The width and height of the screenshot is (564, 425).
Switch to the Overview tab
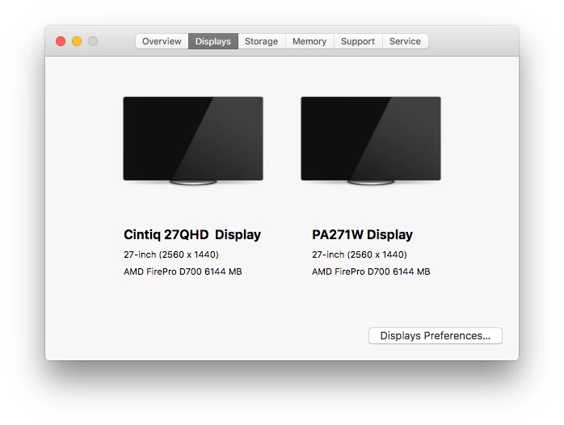pyautogui.click(x=162, y=41)
